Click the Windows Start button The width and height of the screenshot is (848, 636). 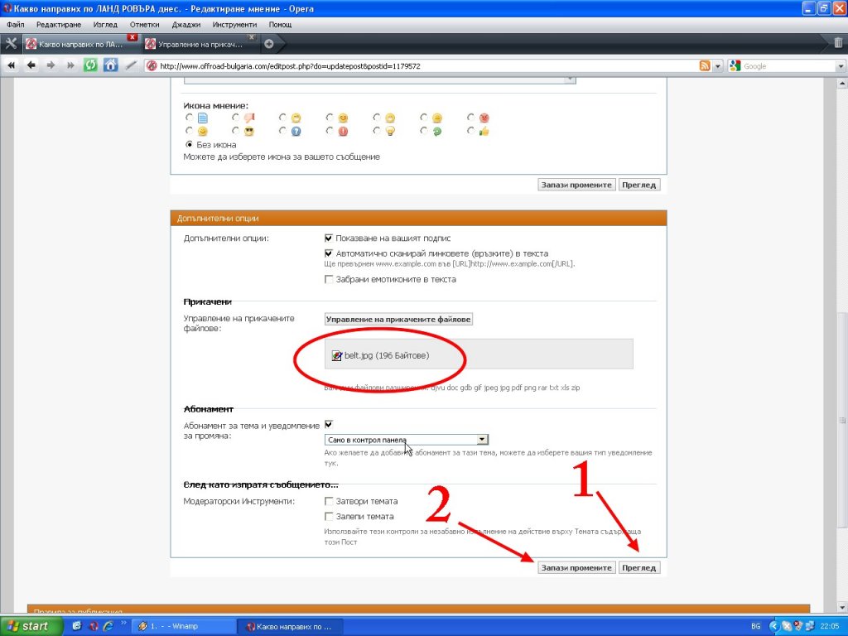point(31,626)
